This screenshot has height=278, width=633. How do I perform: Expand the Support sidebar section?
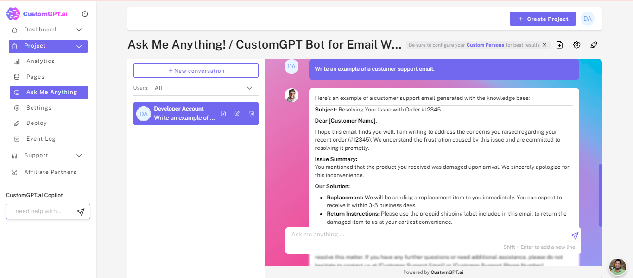tap(79, 155)
